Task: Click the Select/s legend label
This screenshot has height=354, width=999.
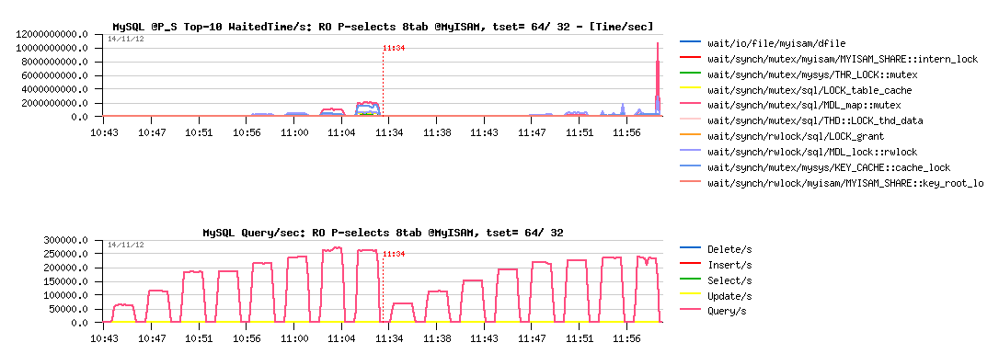Action: (x=729, y=280)
